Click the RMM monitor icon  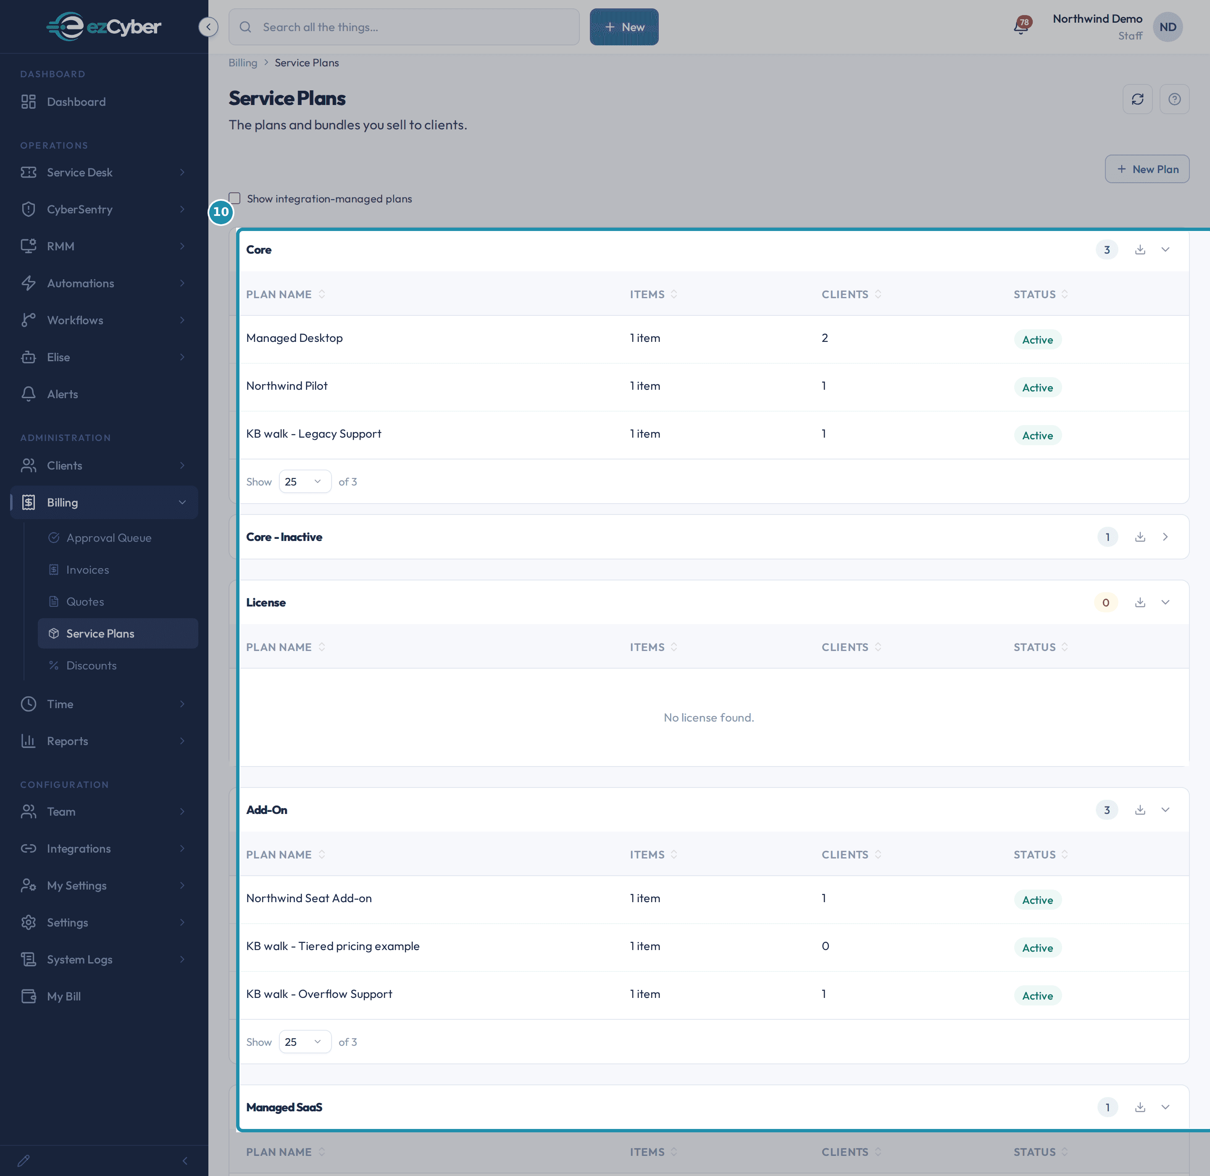[x=29, y=247]
